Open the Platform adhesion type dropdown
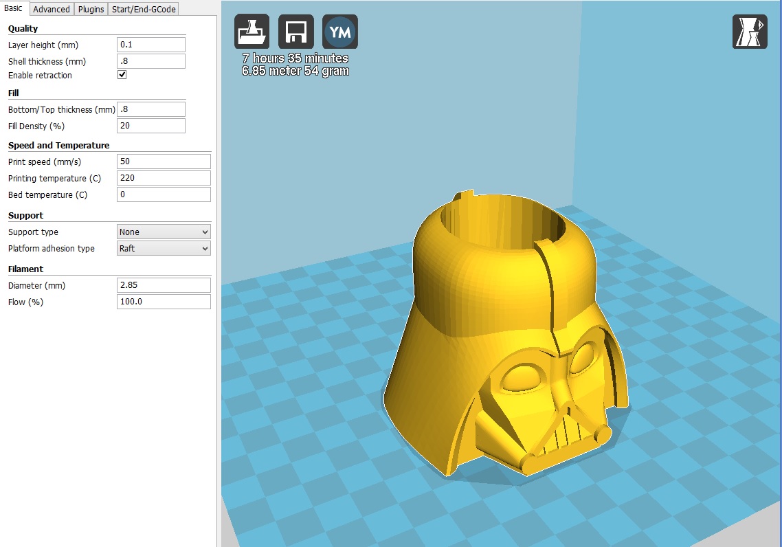This screenshot has width=782, height=547. [x=164, y=248]
